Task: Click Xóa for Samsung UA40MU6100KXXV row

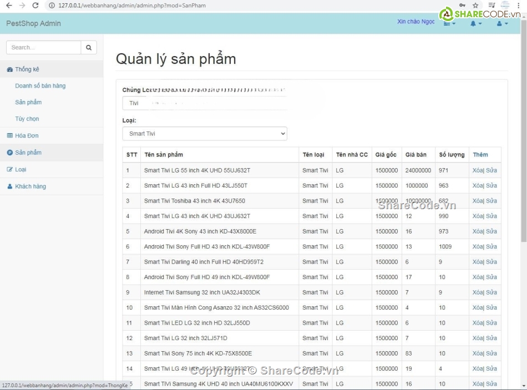Action: tap(478, 383)
